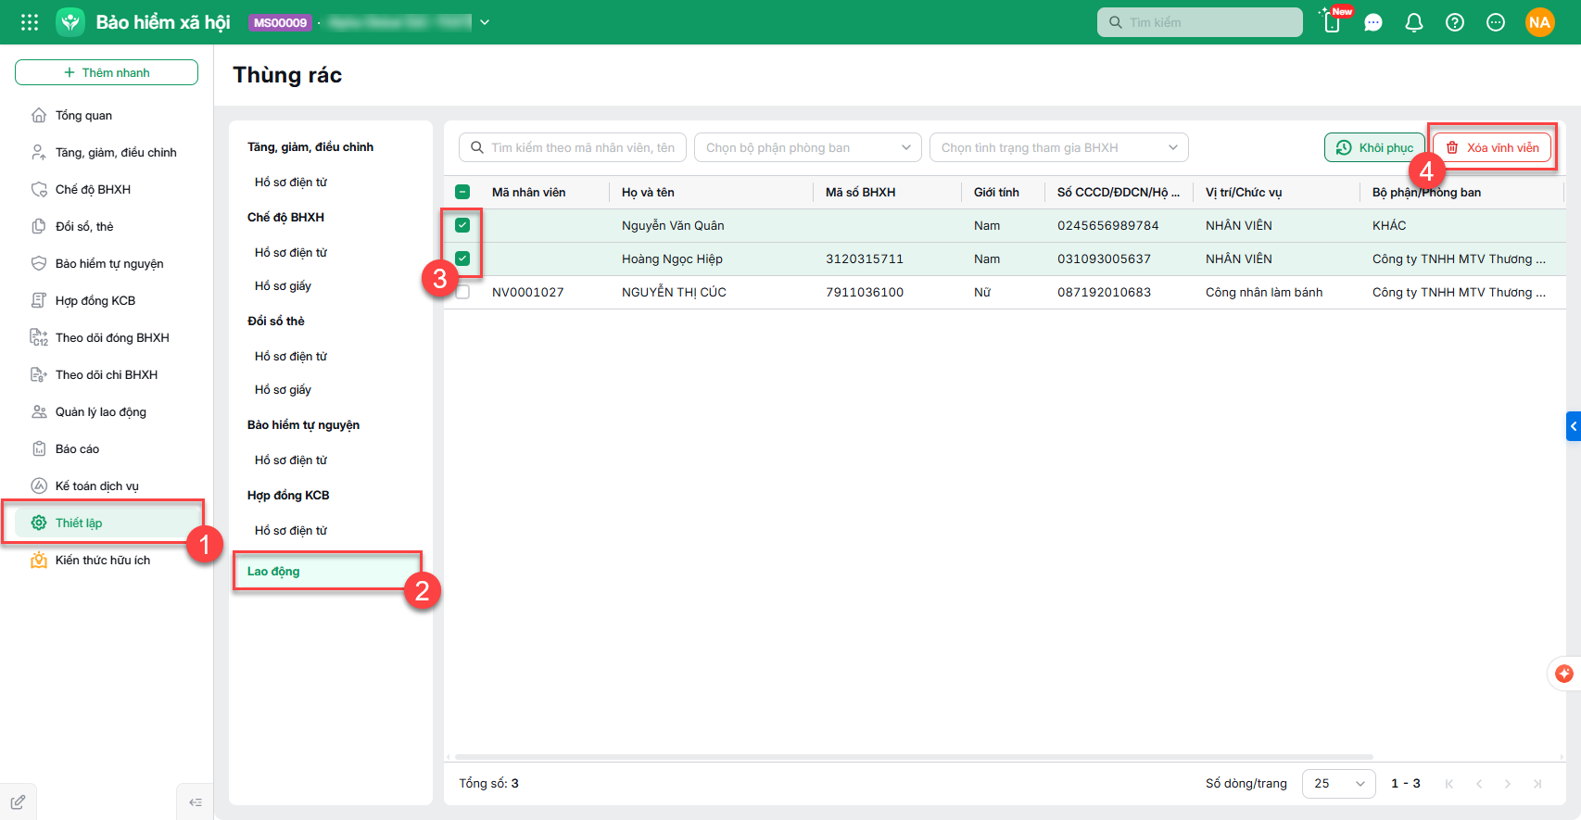Click the Kế toán dịch vụ icon
Screen dimensions: 1581x820
pyautogui.click(x=39, y=486)
